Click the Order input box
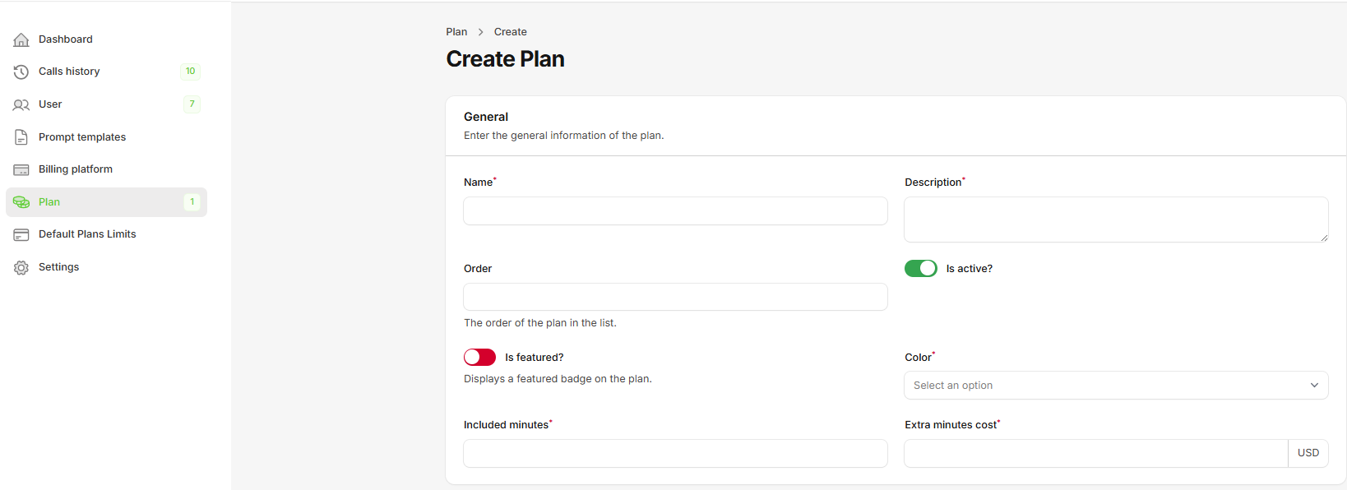Screen dimensions: 1347x490 [x=674, y=297]
